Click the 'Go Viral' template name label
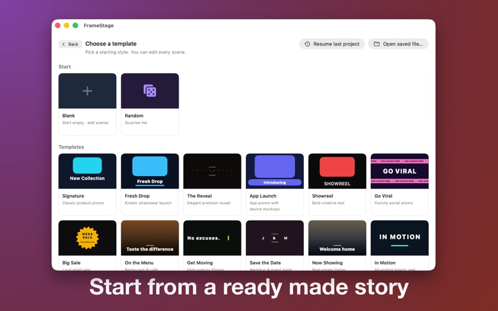Viewport: 498px width, 311px height. pos(383,196)
